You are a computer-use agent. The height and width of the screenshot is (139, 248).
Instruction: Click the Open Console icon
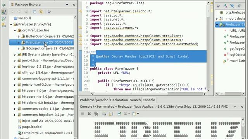tap(134, 114)
